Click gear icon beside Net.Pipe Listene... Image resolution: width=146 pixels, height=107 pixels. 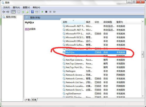(x=64, y=60)
